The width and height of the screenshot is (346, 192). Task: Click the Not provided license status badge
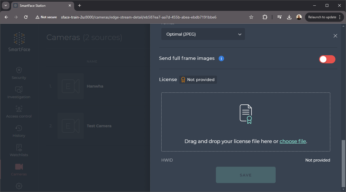coord(198,80)
